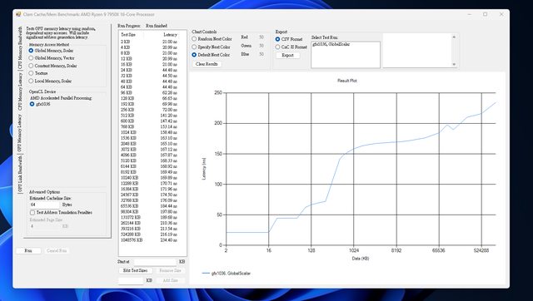Click the Start at KB input field
Image resolution: width=533 pixels, height=301 pixels.
155,262
